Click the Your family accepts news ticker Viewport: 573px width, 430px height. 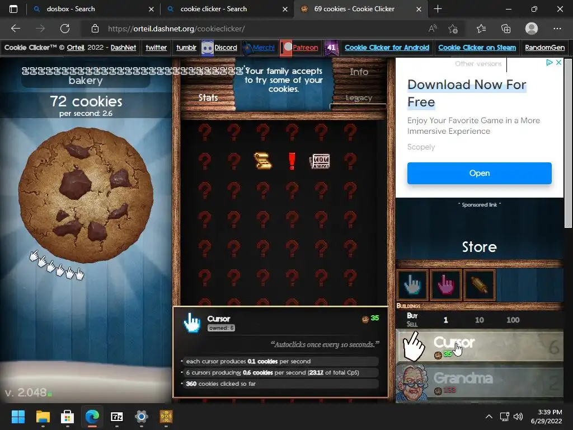tap(284, 80)
